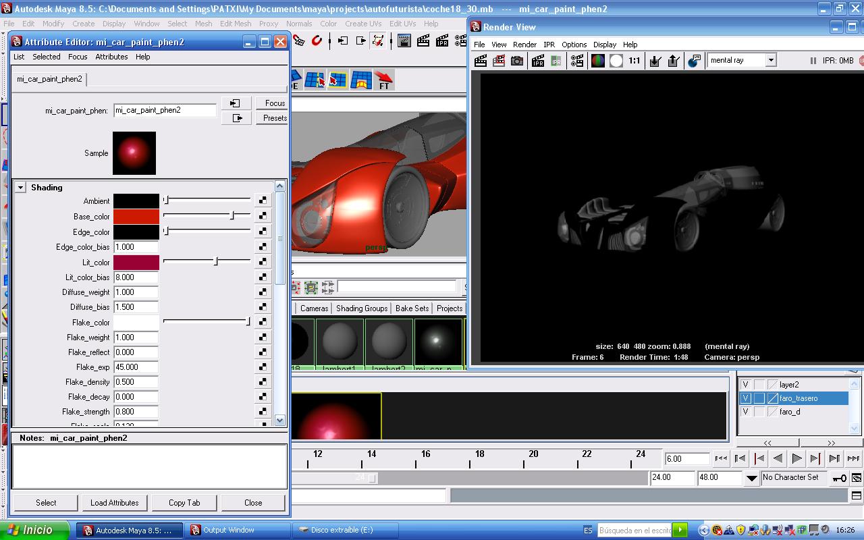Open the mental ray renderer dropdown
Viewport: 864px width, 540px height.
coord(770,60)
